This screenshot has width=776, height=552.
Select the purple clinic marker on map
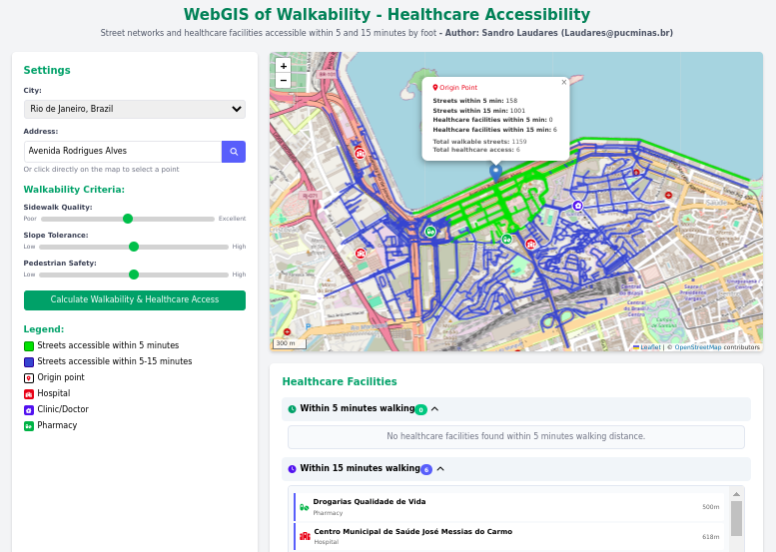pos(577,206)
